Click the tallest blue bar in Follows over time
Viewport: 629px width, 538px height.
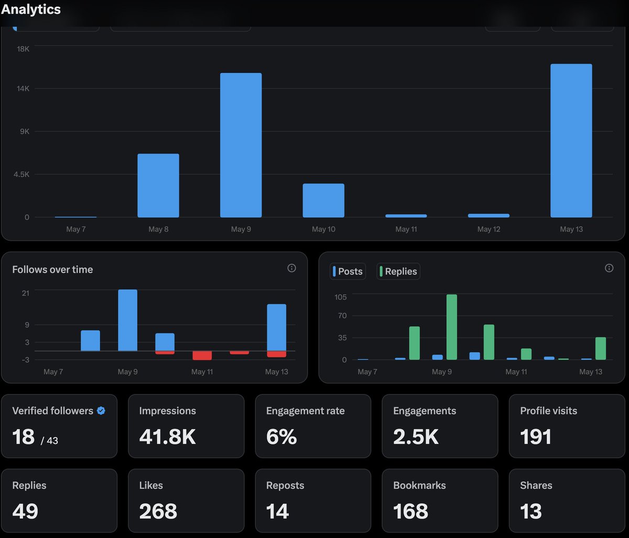click(128, 320)
